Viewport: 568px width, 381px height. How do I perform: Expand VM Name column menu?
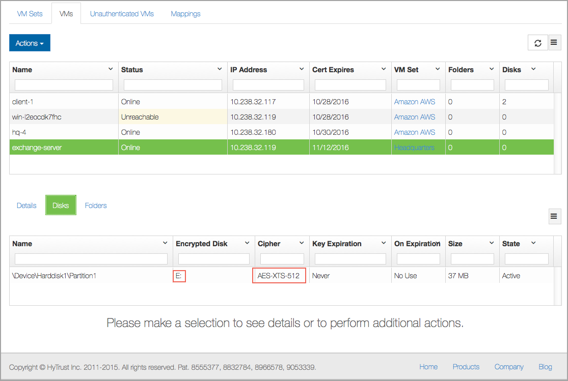111,69
